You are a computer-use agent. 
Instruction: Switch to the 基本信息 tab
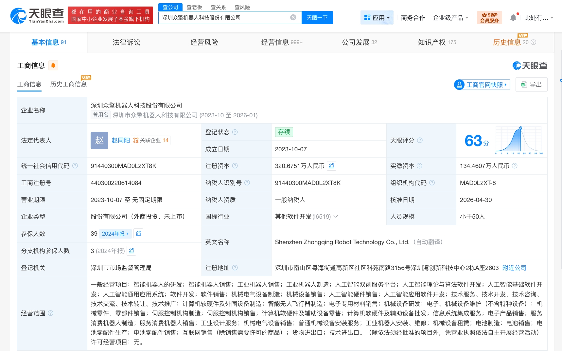point(49,42)
